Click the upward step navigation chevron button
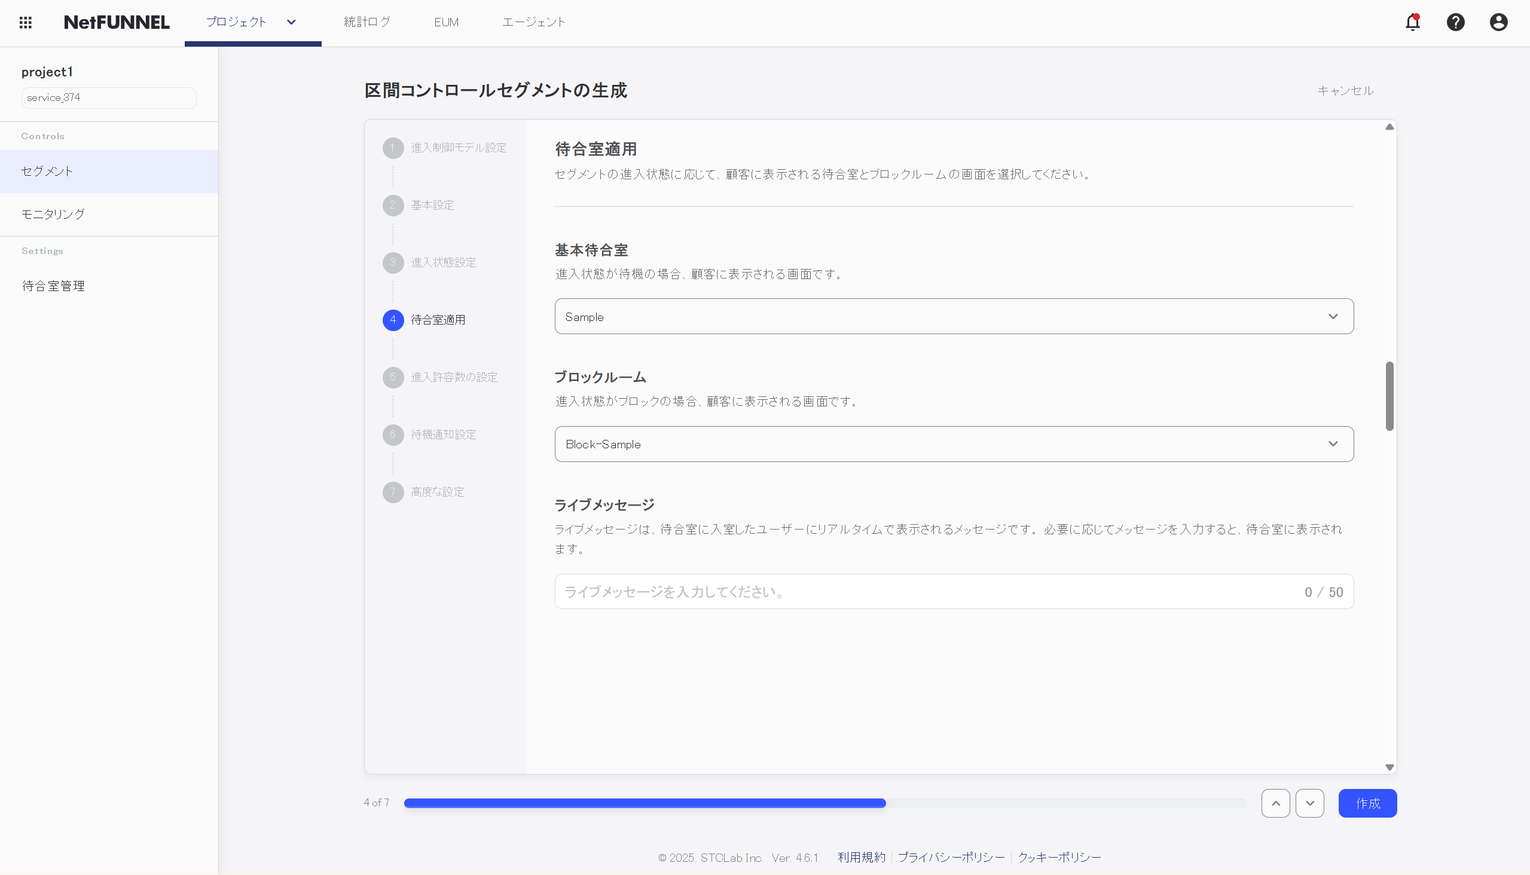1530x875 pixels. point(1276,803)
